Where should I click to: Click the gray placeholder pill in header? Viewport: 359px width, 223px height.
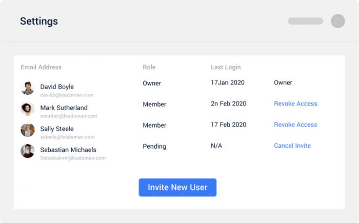[x=306, y=21]
